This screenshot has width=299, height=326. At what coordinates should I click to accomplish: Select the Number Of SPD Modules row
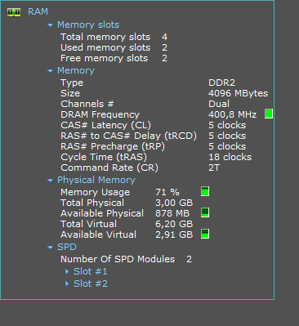click(x=126, y=259)
